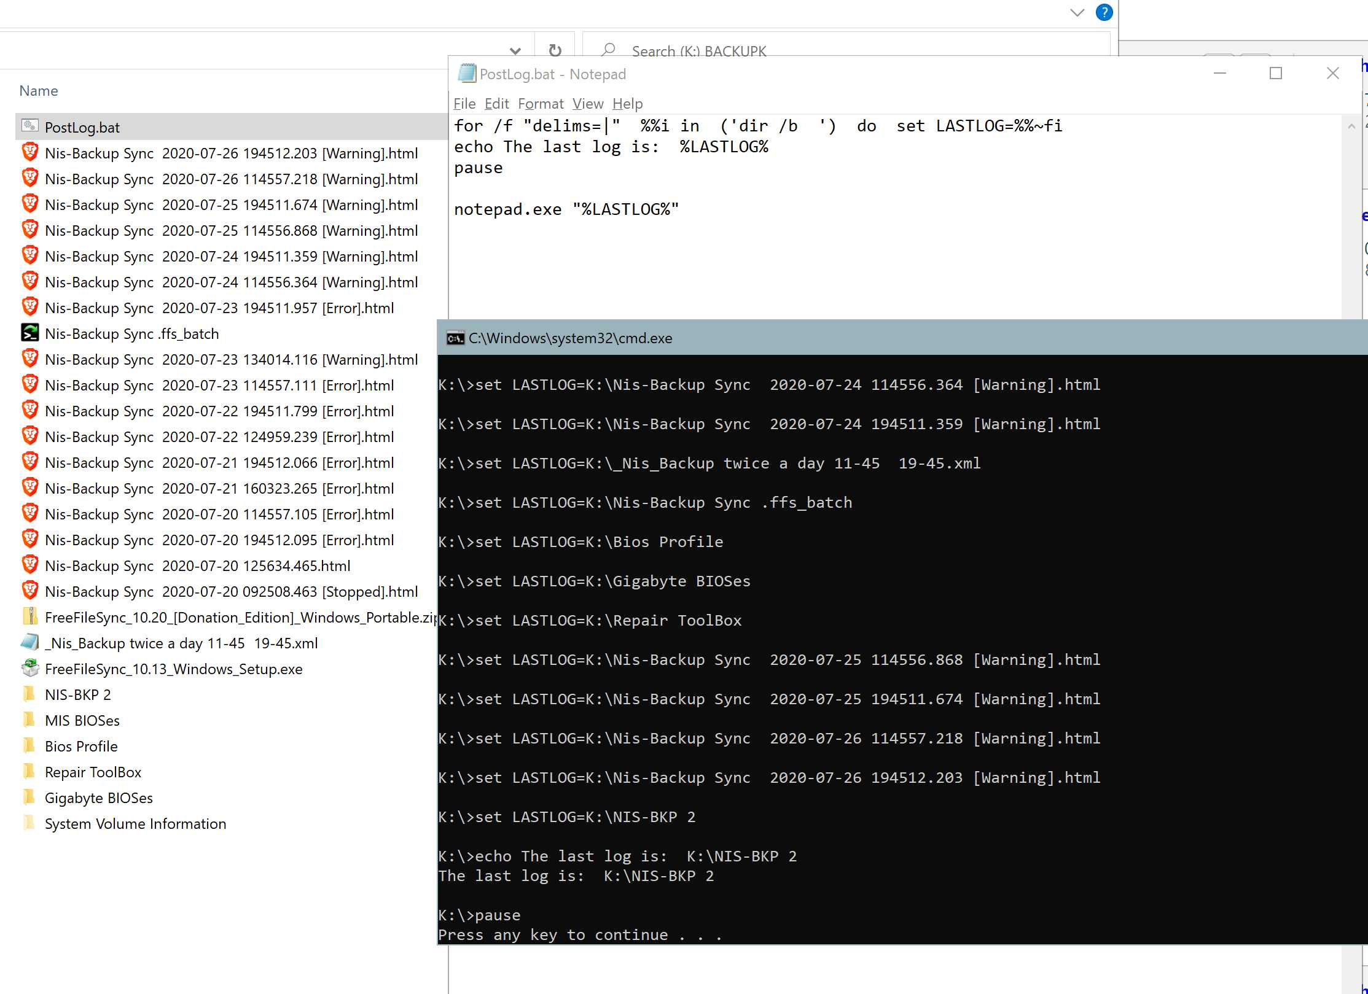Click Brave icon of 2020-07-24 114556.364 log

[x=29, y=281]
